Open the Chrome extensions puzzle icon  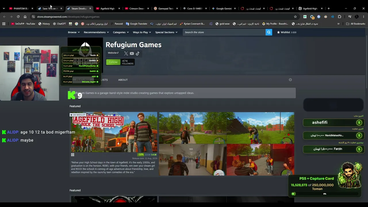[x=340, y=17]
